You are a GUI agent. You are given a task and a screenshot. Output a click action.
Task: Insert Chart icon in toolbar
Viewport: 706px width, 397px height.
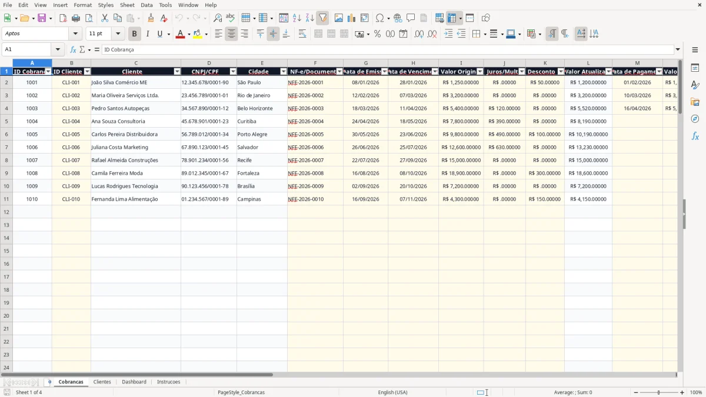(x=352, y=18)
